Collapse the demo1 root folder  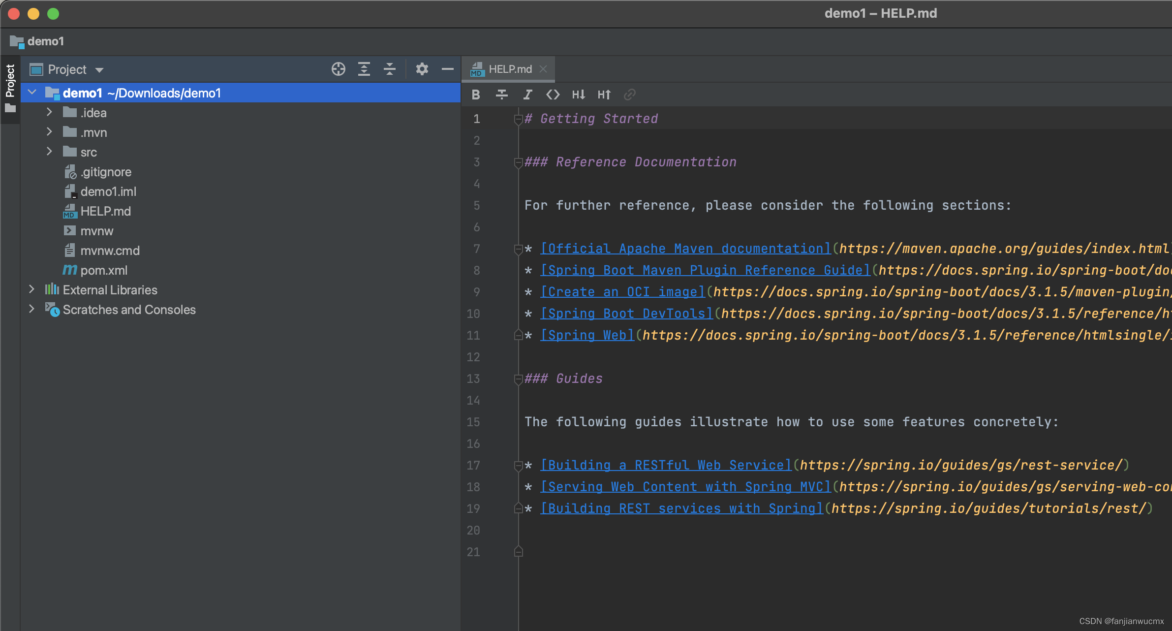point(32,93)
